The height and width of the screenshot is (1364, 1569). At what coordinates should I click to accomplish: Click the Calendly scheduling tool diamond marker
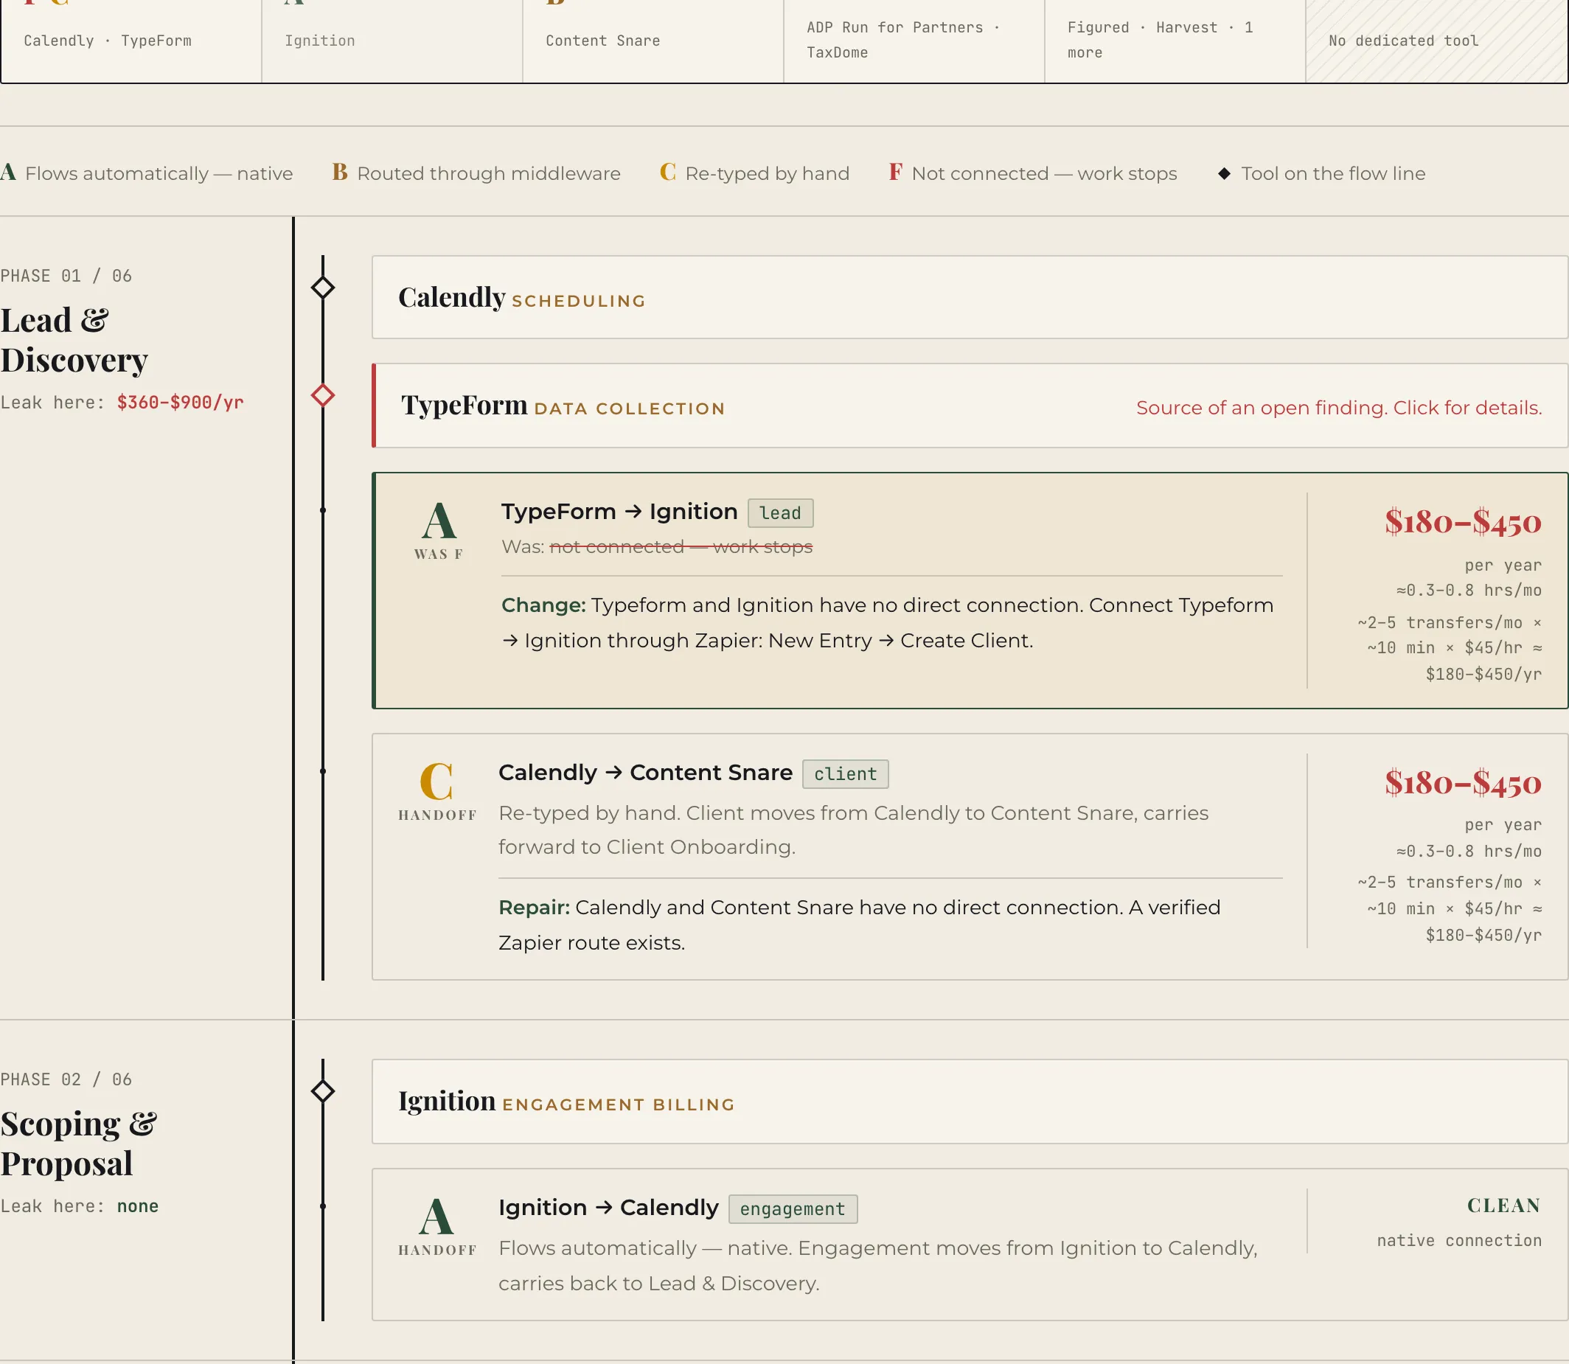coord(323,288)
